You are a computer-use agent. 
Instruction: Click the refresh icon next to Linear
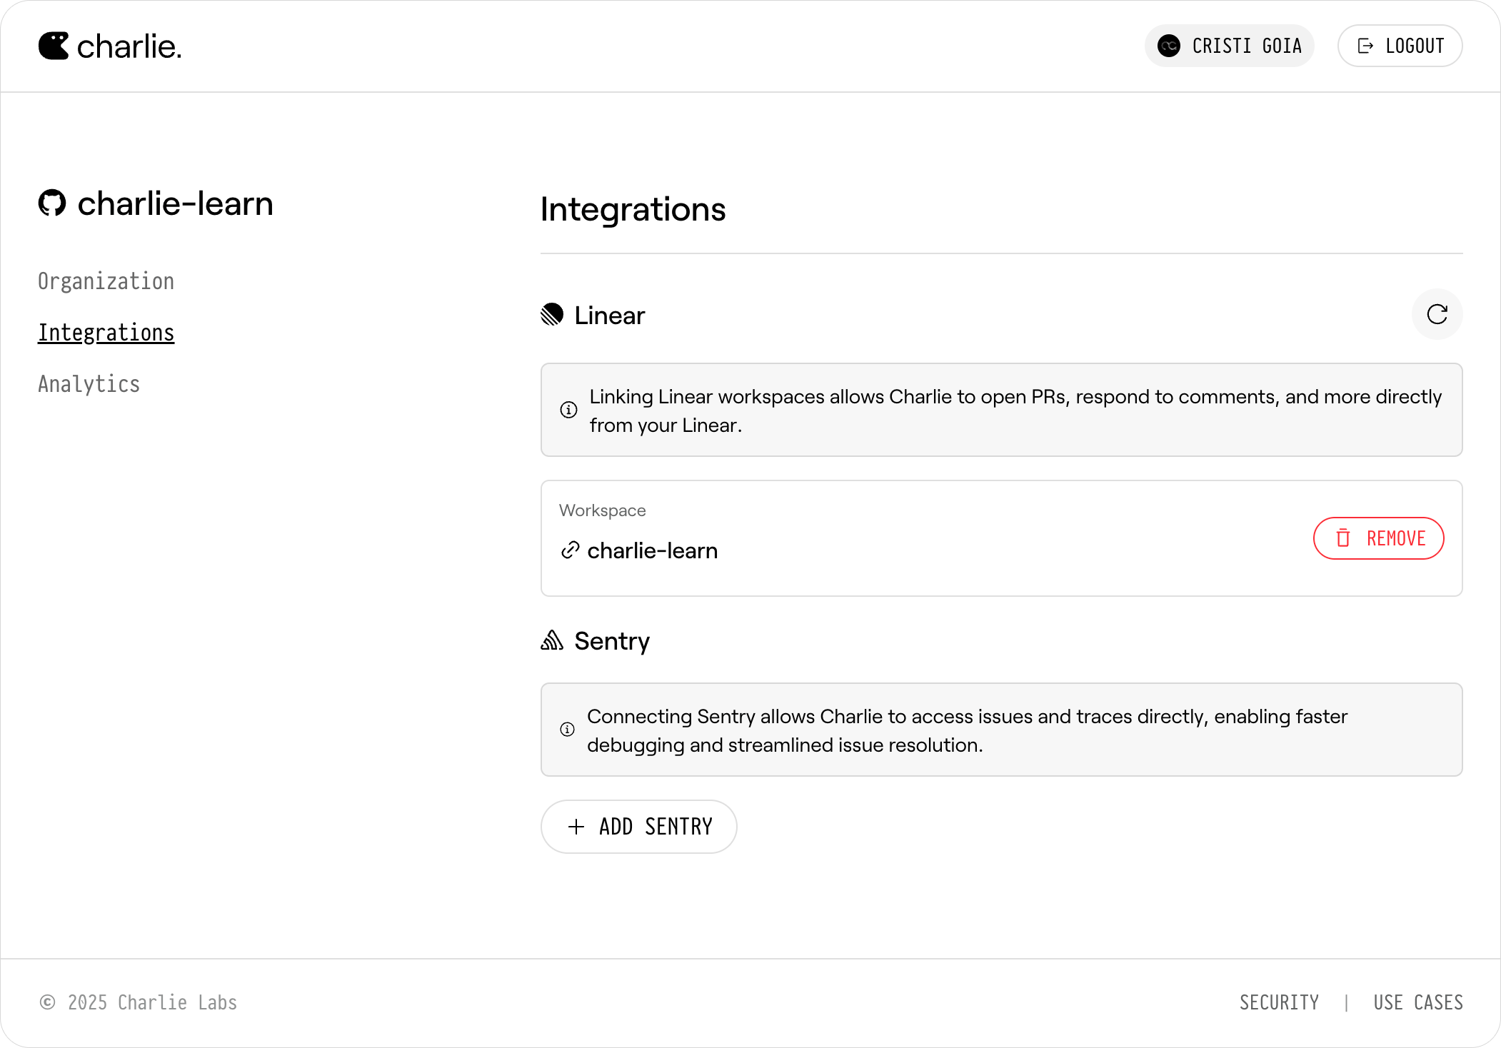1437,315
